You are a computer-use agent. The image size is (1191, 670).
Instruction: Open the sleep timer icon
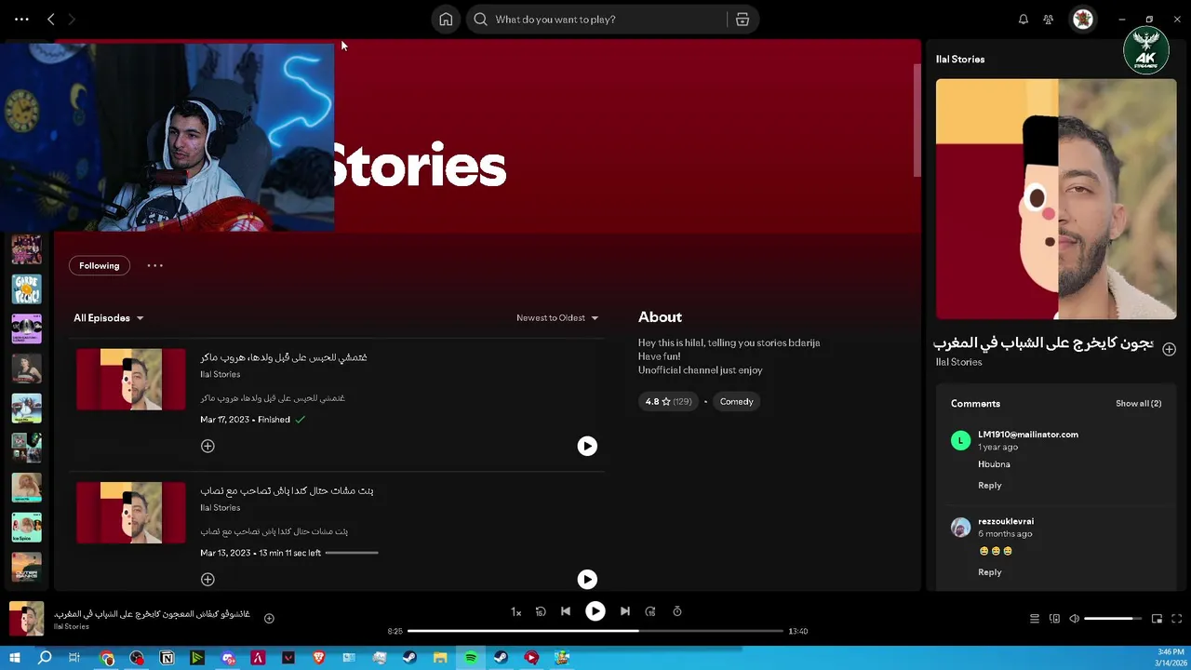point(677,611)
